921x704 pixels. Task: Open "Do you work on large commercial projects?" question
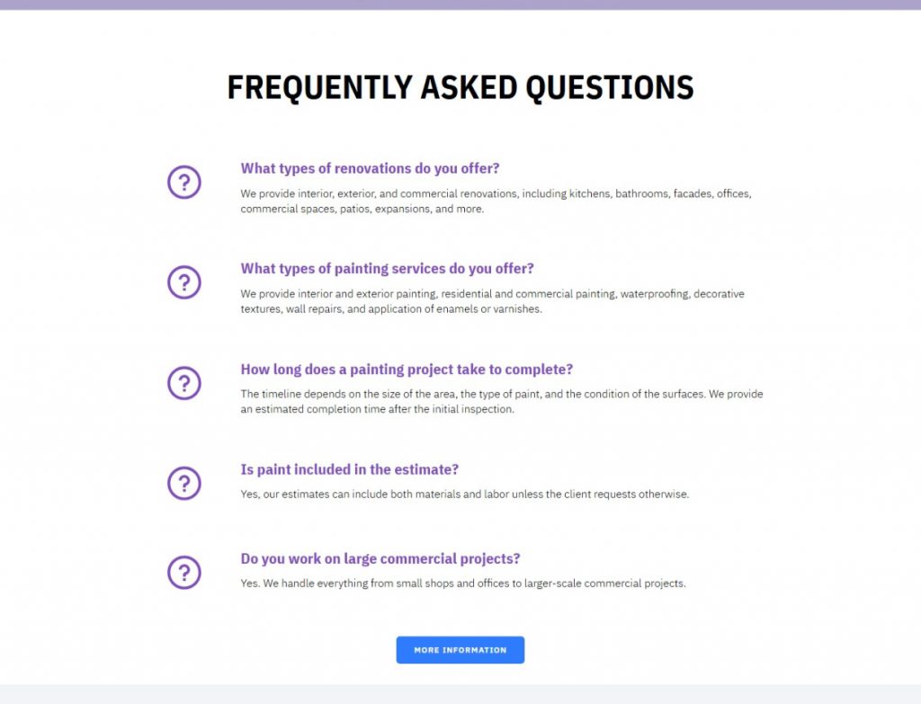[x=380, y=558]
